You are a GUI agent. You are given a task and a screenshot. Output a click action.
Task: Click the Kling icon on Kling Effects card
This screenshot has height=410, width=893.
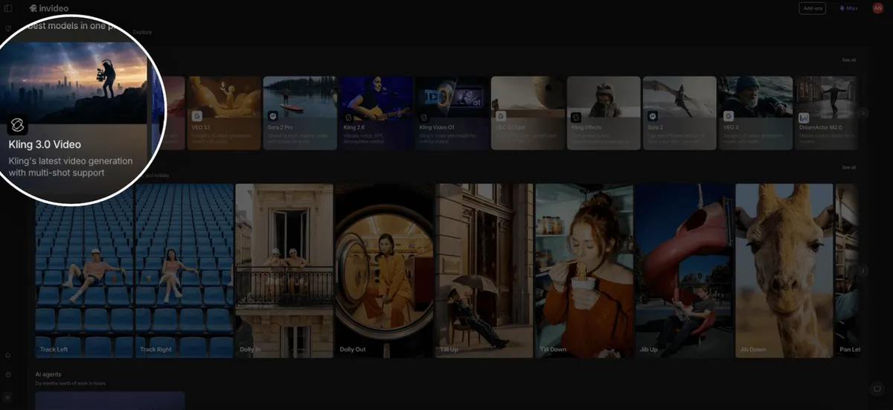[576, 117]
